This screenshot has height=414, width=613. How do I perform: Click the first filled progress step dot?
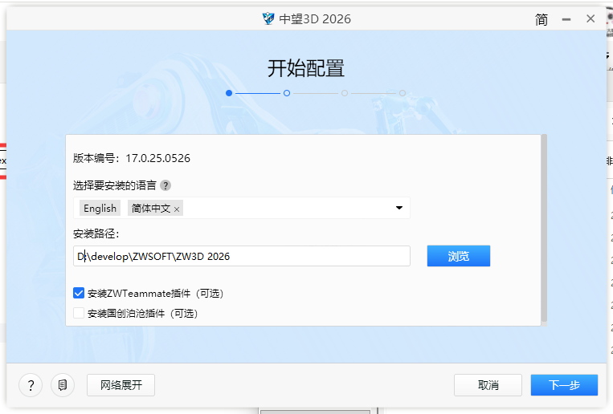(x=229, y=93)
